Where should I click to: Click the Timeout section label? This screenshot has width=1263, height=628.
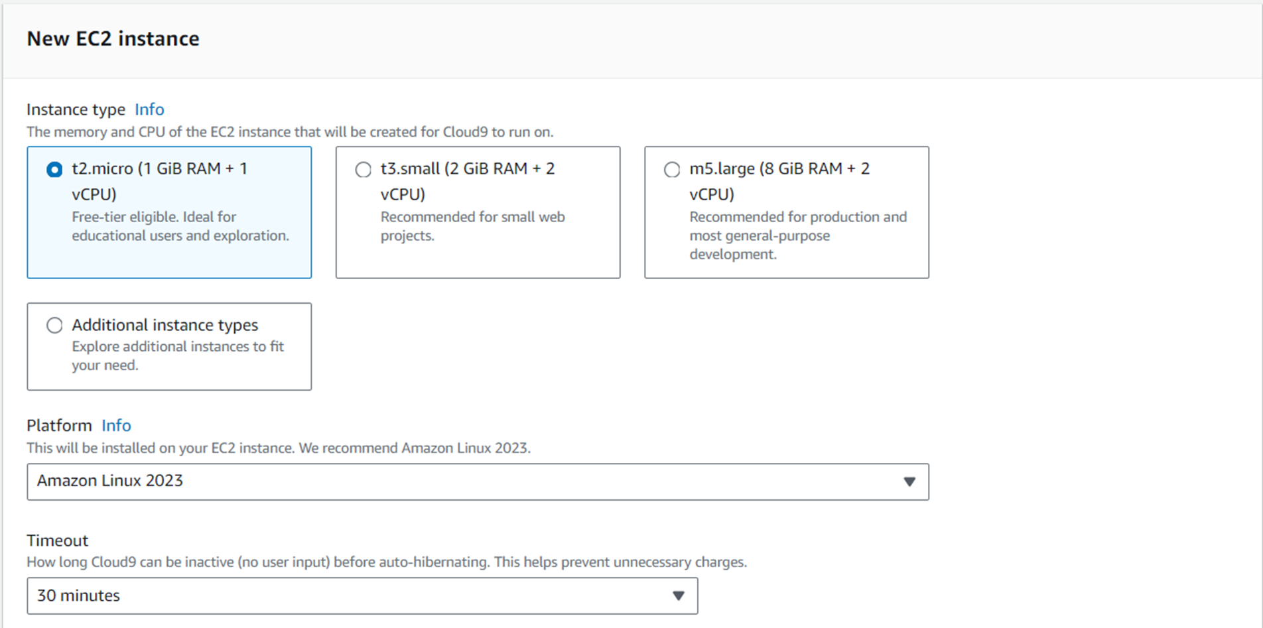57,540
